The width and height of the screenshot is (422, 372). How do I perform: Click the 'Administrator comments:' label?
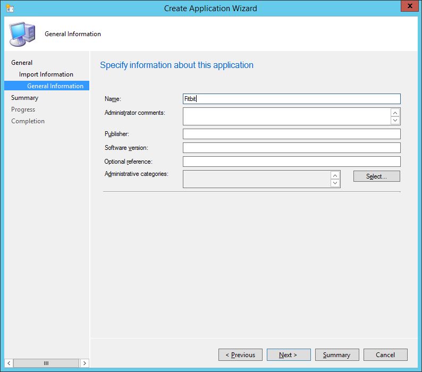click(135, 113)
